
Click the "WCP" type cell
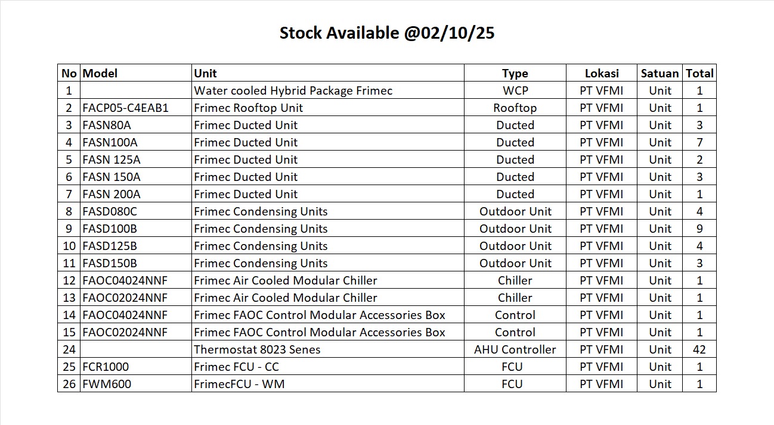tap(515, 90)
